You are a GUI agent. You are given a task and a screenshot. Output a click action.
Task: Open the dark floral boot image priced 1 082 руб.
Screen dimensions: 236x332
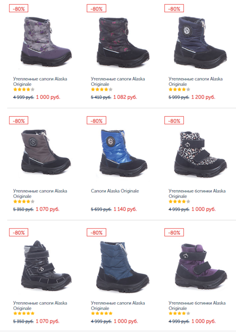click(123, 42)
